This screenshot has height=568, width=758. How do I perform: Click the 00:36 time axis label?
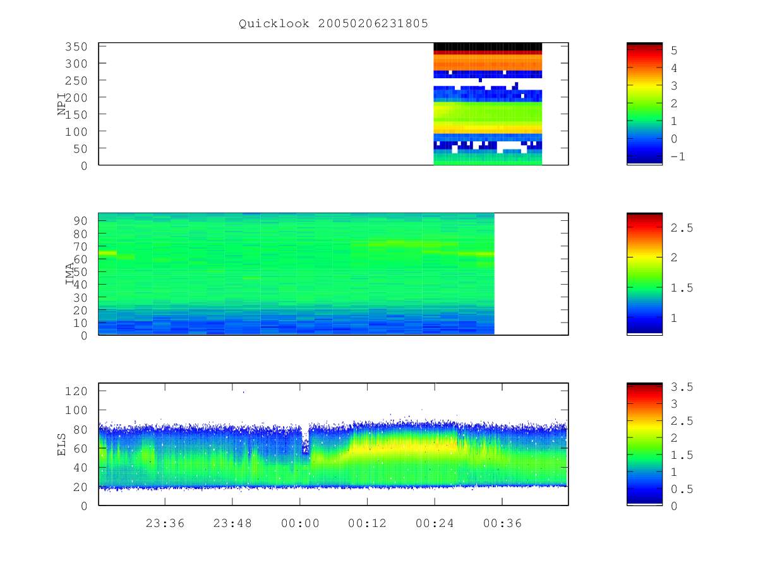(502, 523)
